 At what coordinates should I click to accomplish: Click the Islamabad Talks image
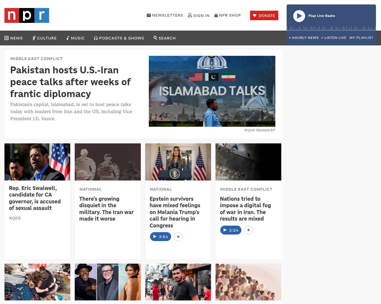212,91
